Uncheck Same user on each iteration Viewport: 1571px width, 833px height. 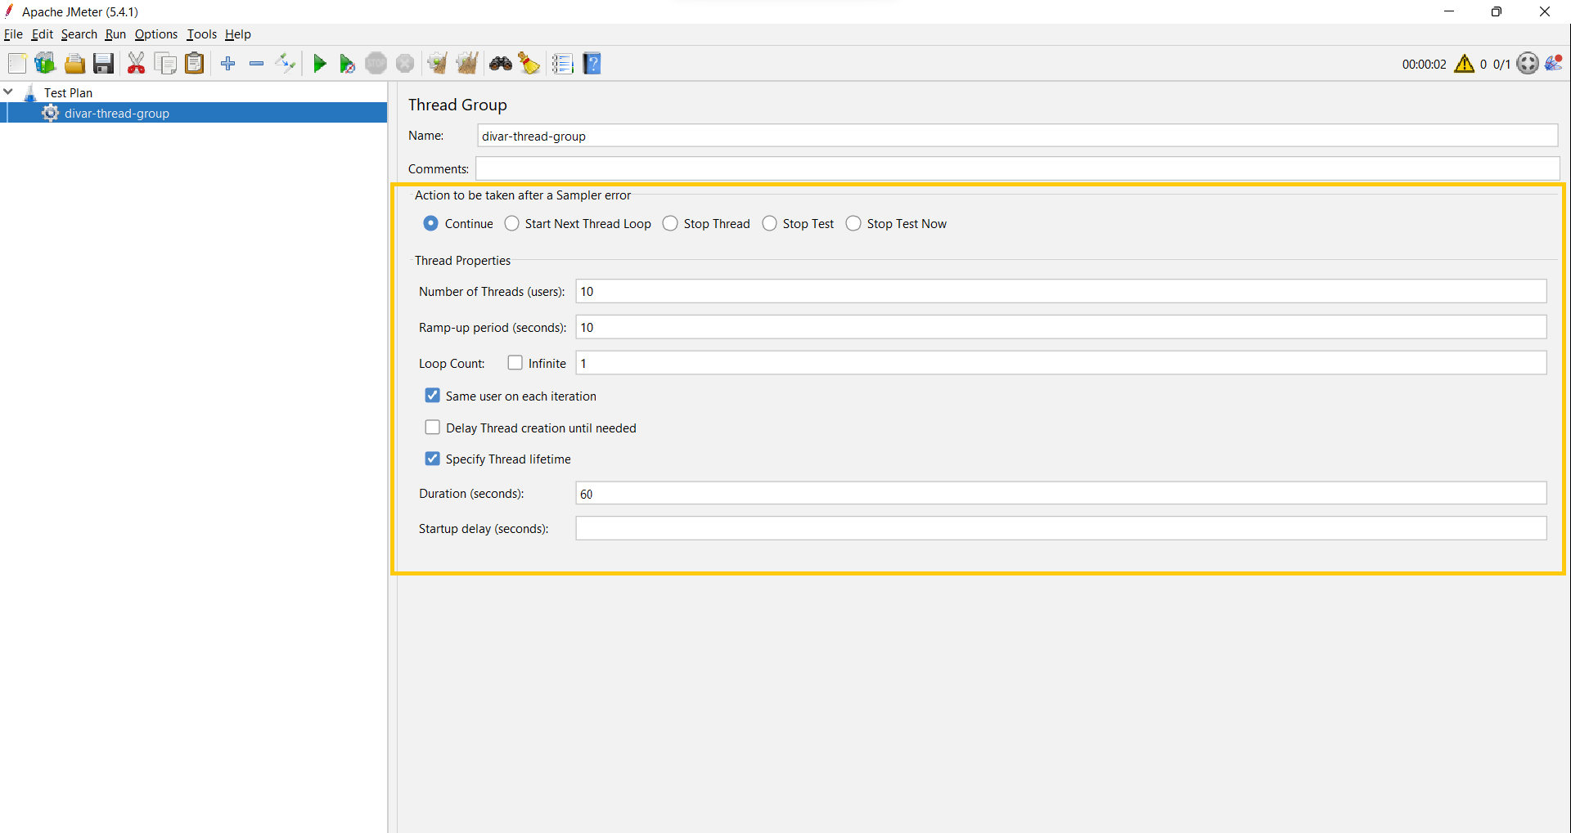[x=432, y=395]
